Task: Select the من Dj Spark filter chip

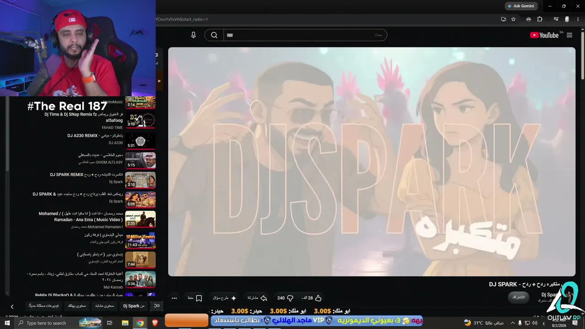Action: 134,306
